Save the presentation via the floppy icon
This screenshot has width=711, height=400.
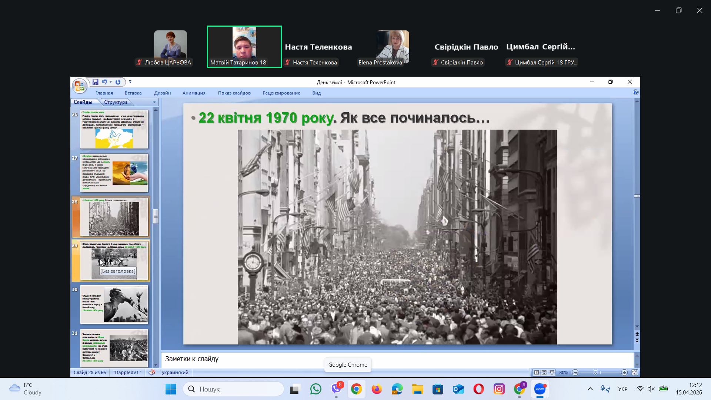(95, 82)
